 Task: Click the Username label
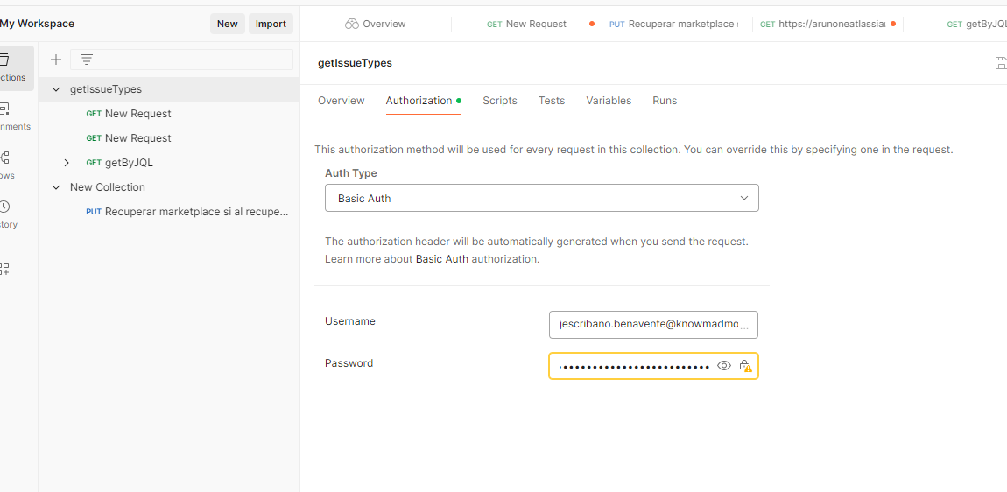point(350,321)
